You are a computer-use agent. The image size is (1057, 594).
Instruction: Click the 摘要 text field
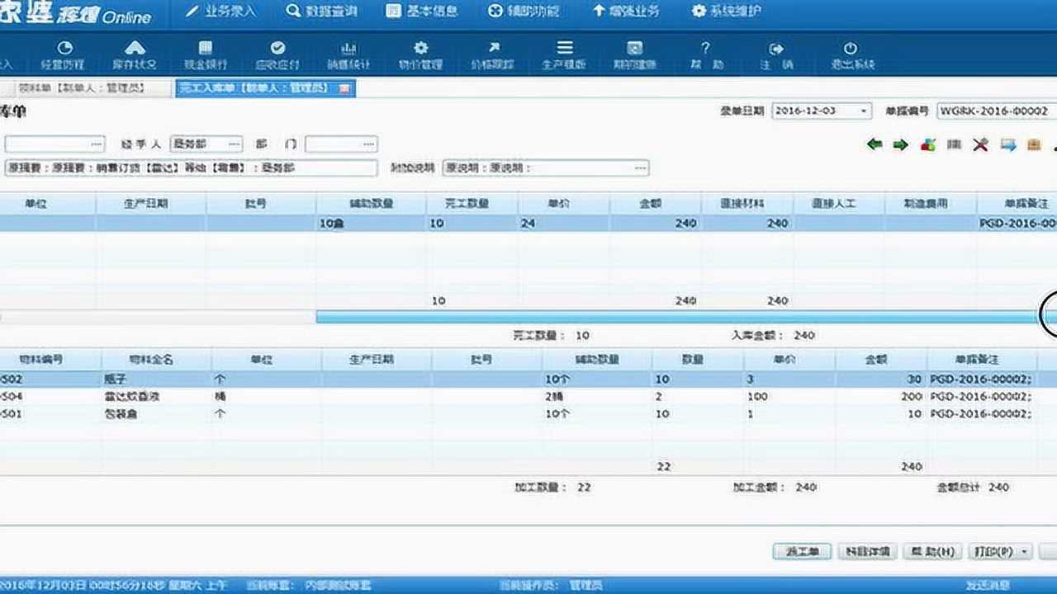click(x=191, y=168)
